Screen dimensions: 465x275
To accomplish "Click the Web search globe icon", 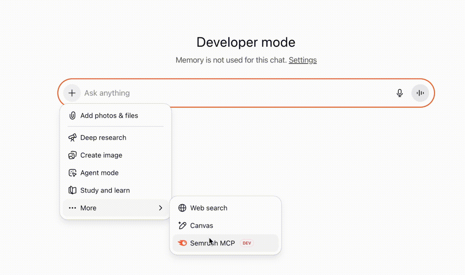I will (182, 208).
